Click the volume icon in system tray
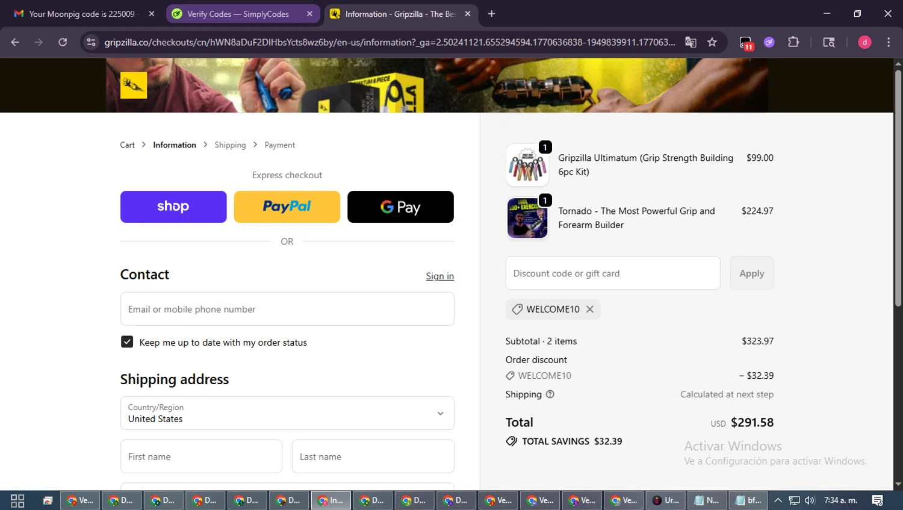 click(810, 500)
